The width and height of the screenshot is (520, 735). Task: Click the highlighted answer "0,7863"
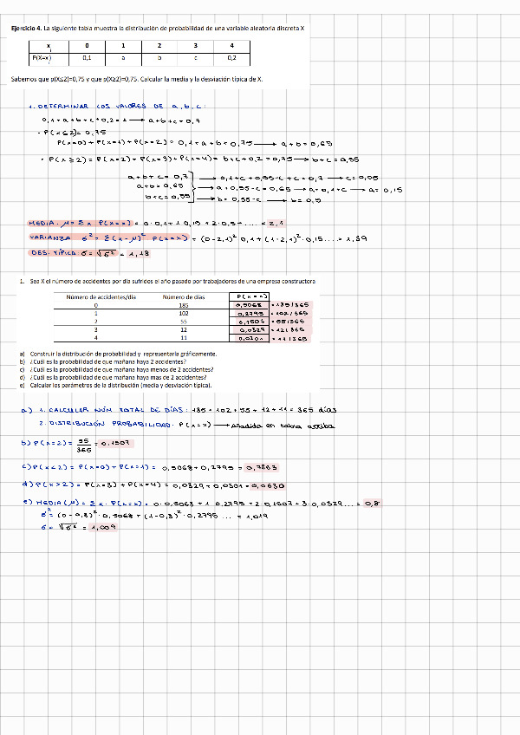tap(262, 467)
